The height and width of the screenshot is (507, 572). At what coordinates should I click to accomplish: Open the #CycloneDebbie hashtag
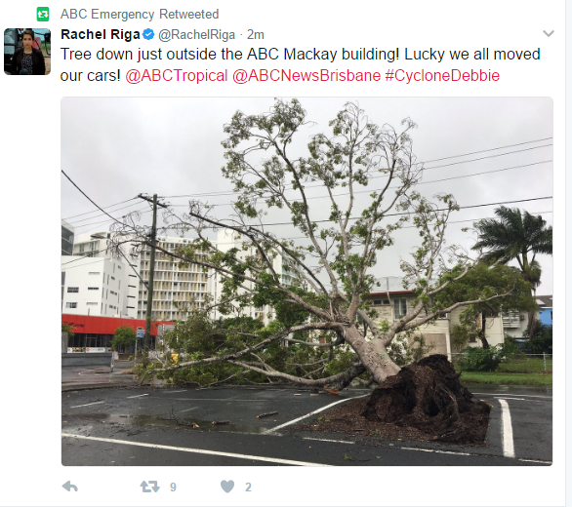coord(442,76)
